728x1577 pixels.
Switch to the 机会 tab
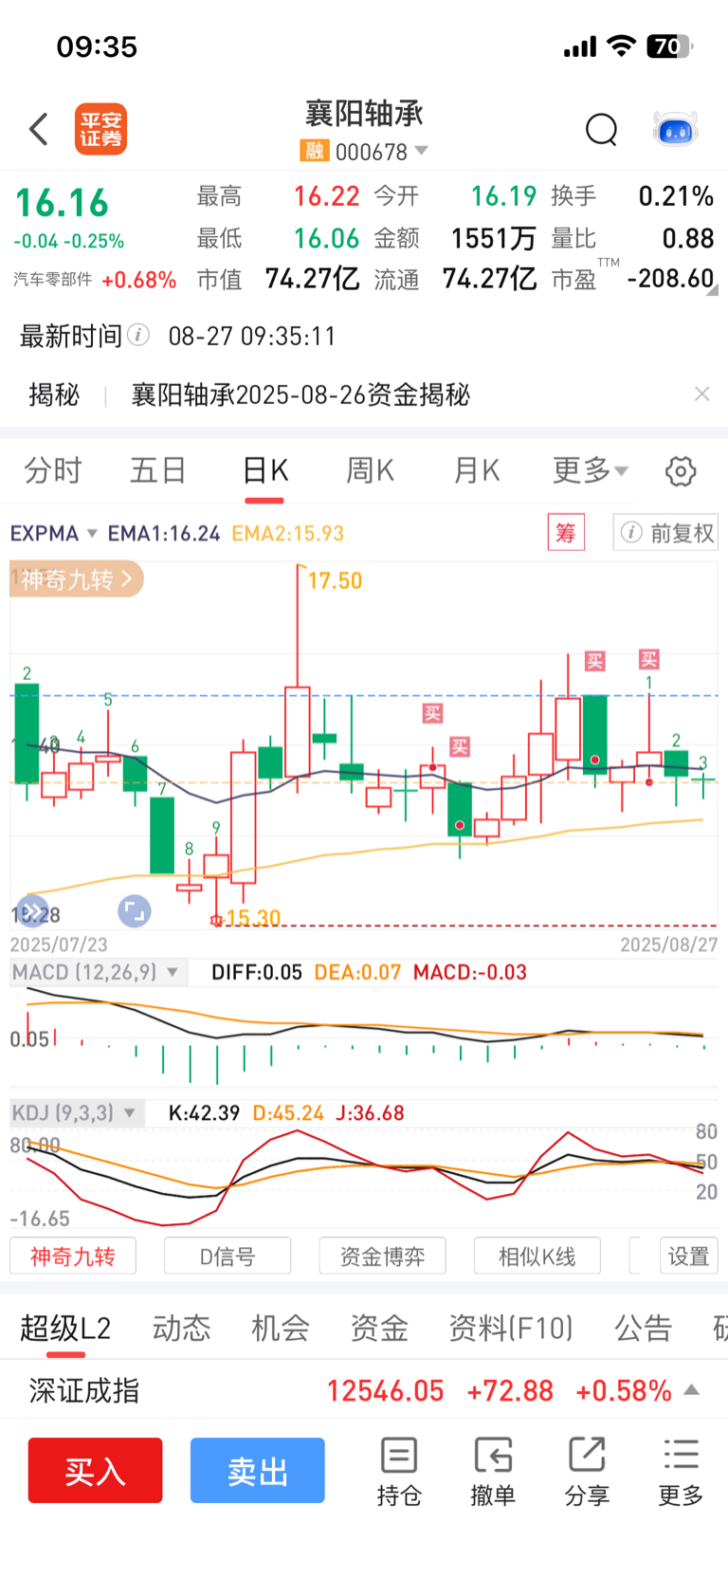(281, 1329)
